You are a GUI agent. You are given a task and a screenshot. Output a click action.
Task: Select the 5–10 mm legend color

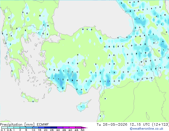(x=29, y=128)
